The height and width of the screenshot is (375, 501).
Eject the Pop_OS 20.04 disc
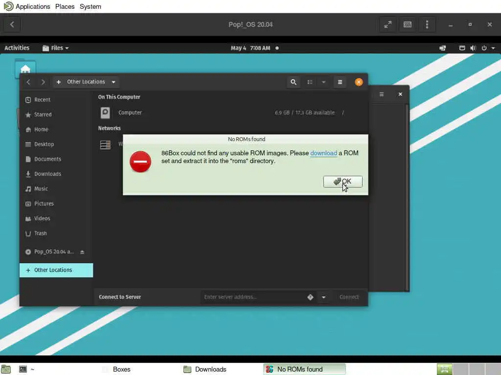click(x=82, y=252)
